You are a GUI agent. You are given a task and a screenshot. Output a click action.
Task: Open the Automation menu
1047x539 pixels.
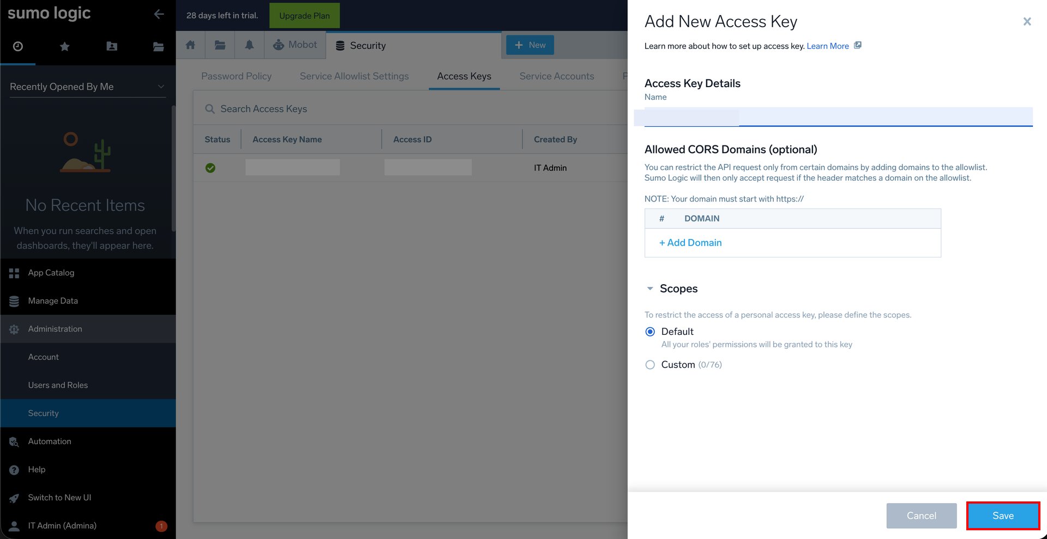(x=88, y=442)
